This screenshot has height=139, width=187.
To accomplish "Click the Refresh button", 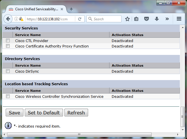I will (76, 113).
